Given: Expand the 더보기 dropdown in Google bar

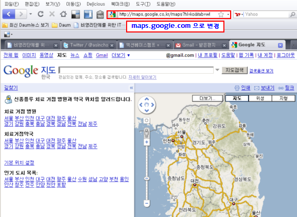Looking at the screenshot, I should click(x=120, y=55).
